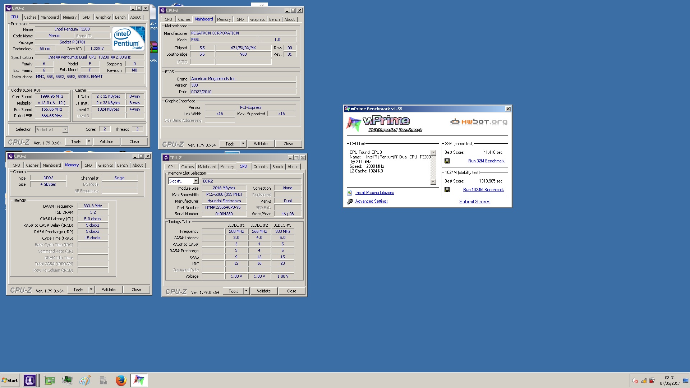Open Graphics tab in Mainboard window

258,19
